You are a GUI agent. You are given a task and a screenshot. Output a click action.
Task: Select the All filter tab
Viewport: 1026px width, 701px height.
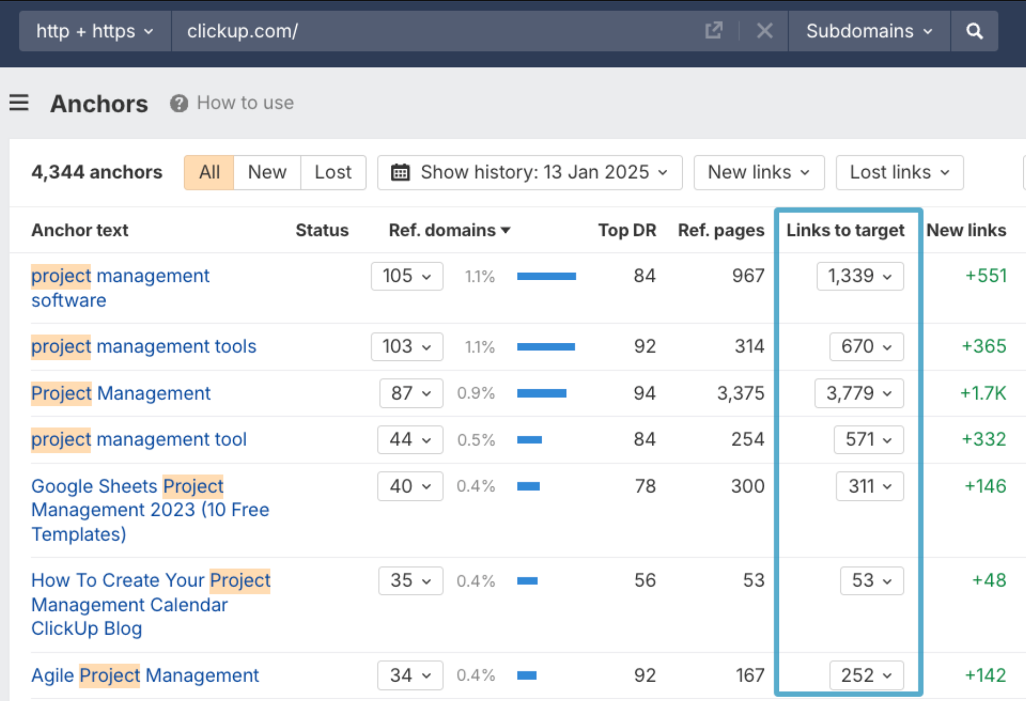(209, 172)
